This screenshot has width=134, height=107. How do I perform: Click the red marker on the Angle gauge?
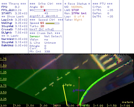point(44,10)
